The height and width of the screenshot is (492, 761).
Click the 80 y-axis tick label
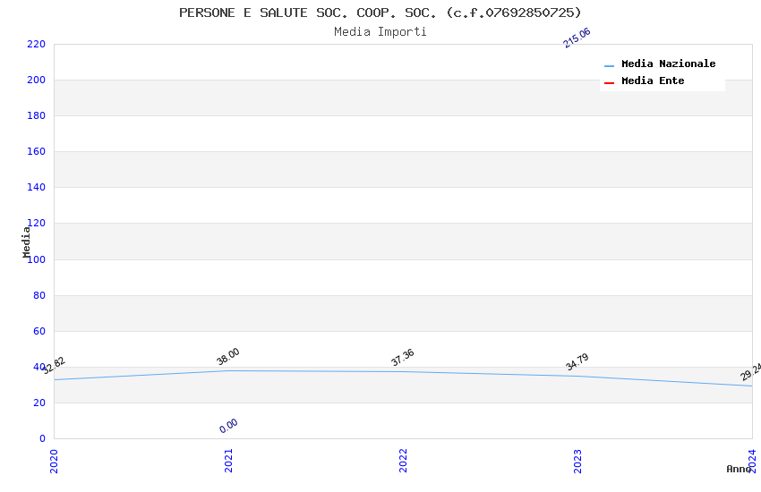(39, 296)
